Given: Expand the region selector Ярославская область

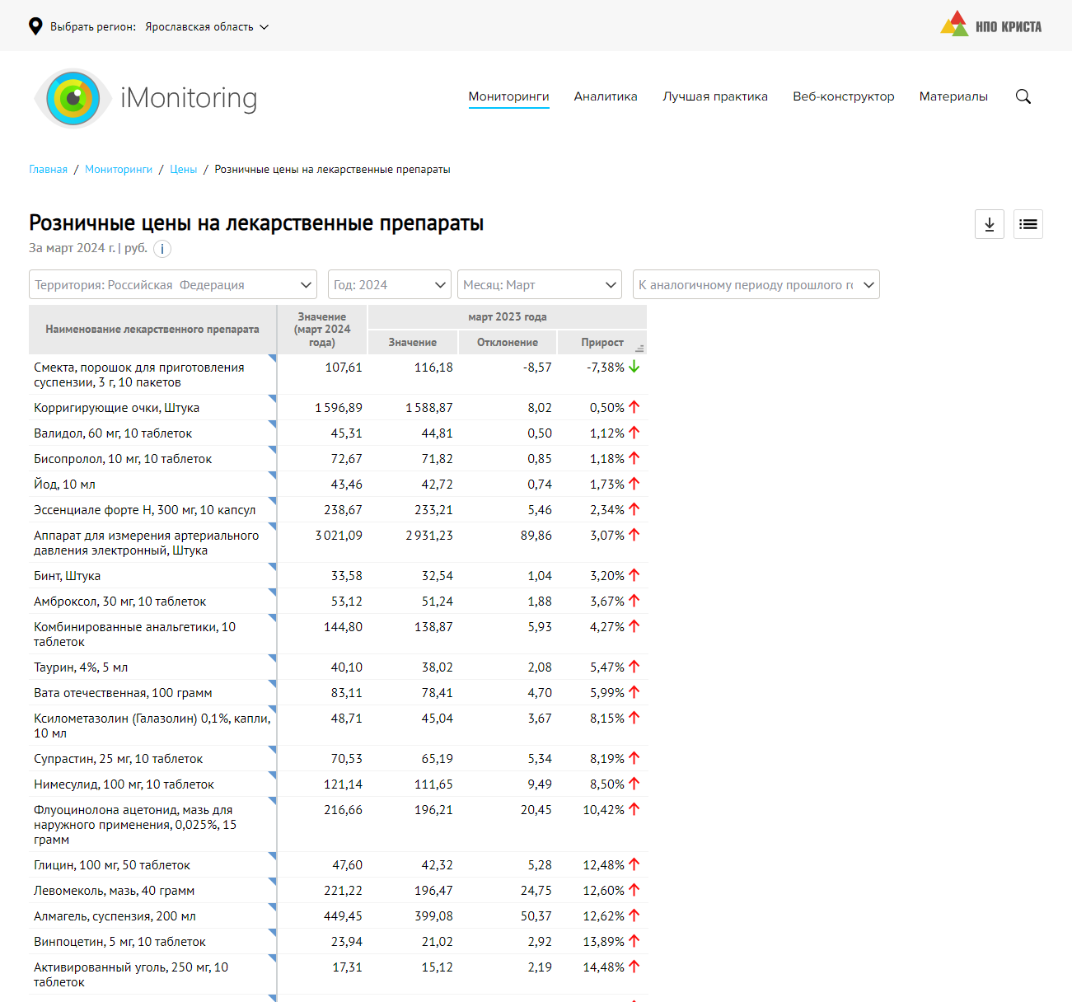Looking at the screenshot, I should pyautogui.click(x=207, y=27).
